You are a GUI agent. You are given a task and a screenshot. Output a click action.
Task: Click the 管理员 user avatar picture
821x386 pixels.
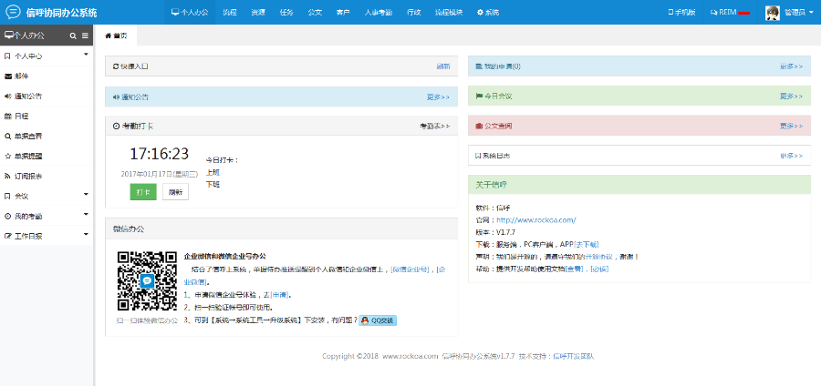point(773,13)
